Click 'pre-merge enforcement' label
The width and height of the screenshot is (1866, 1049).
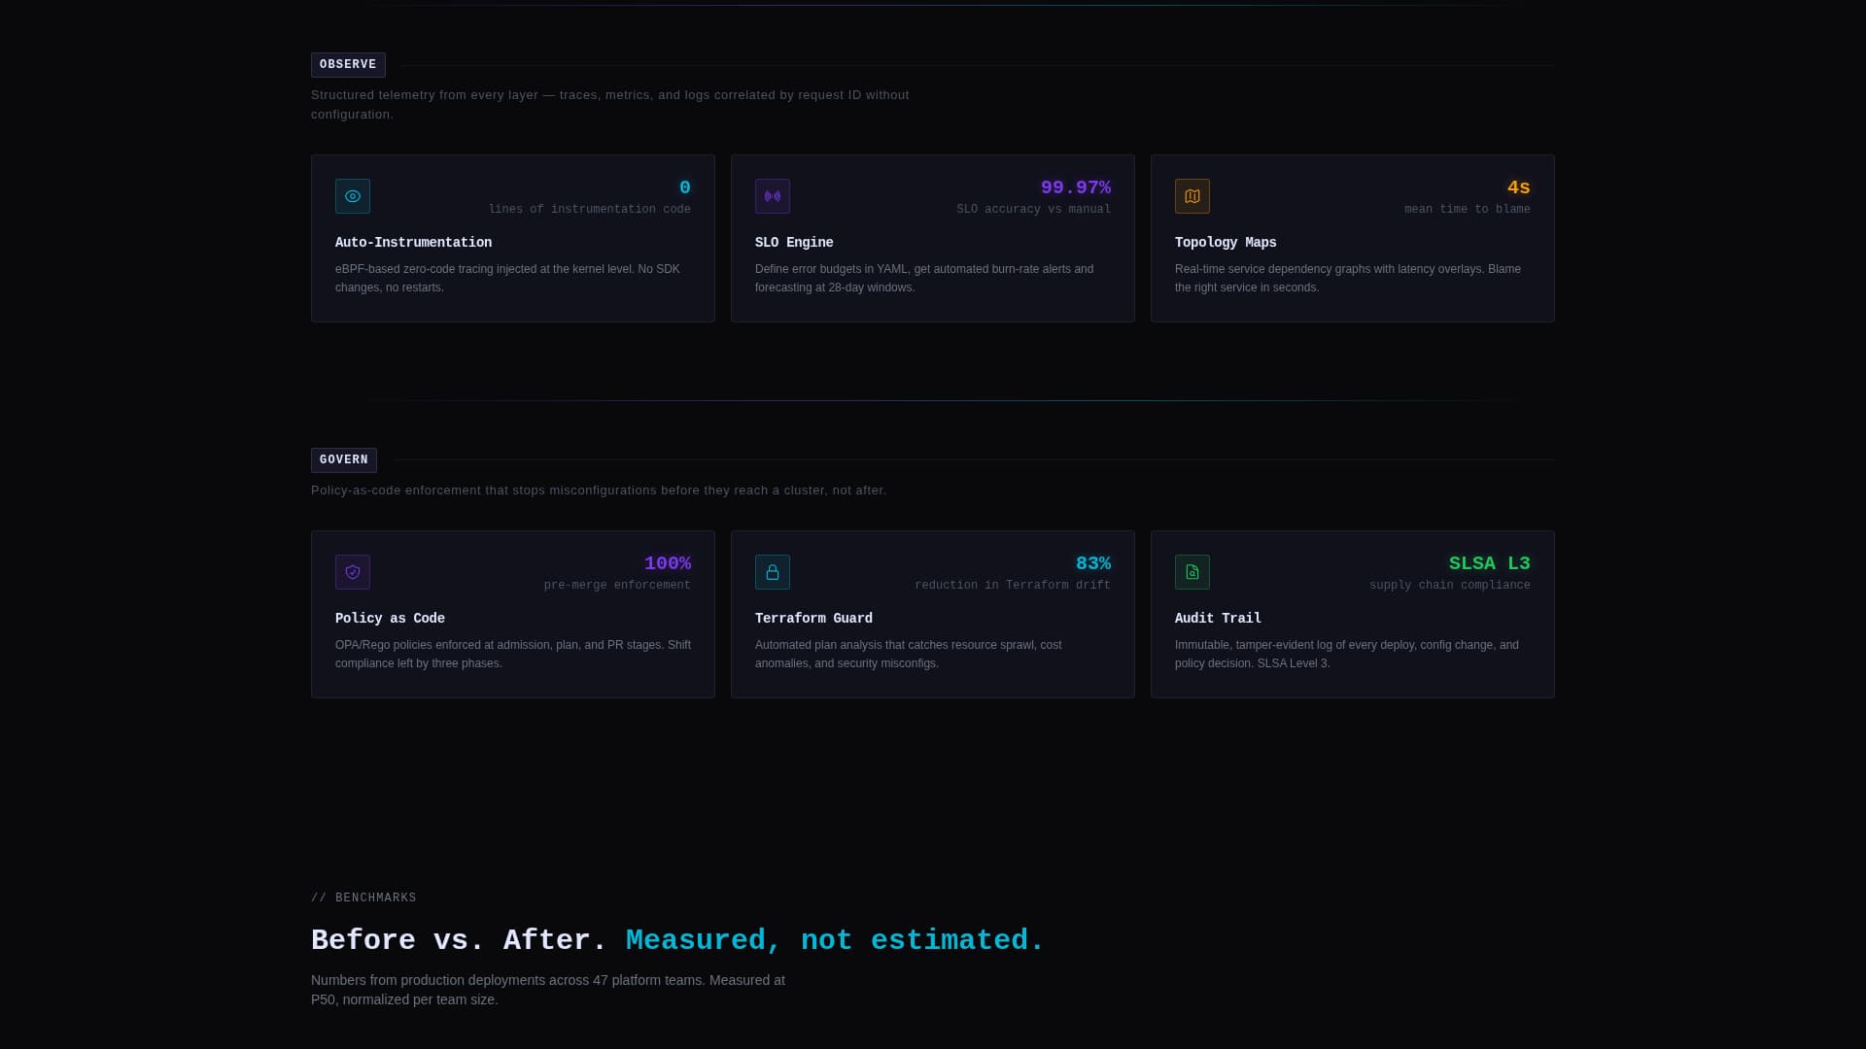coord(617,586)
